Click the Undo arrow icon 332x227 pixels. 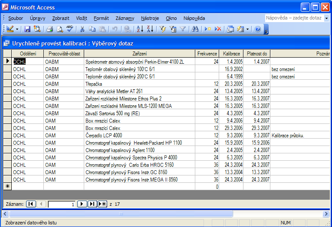coord(115,29)
